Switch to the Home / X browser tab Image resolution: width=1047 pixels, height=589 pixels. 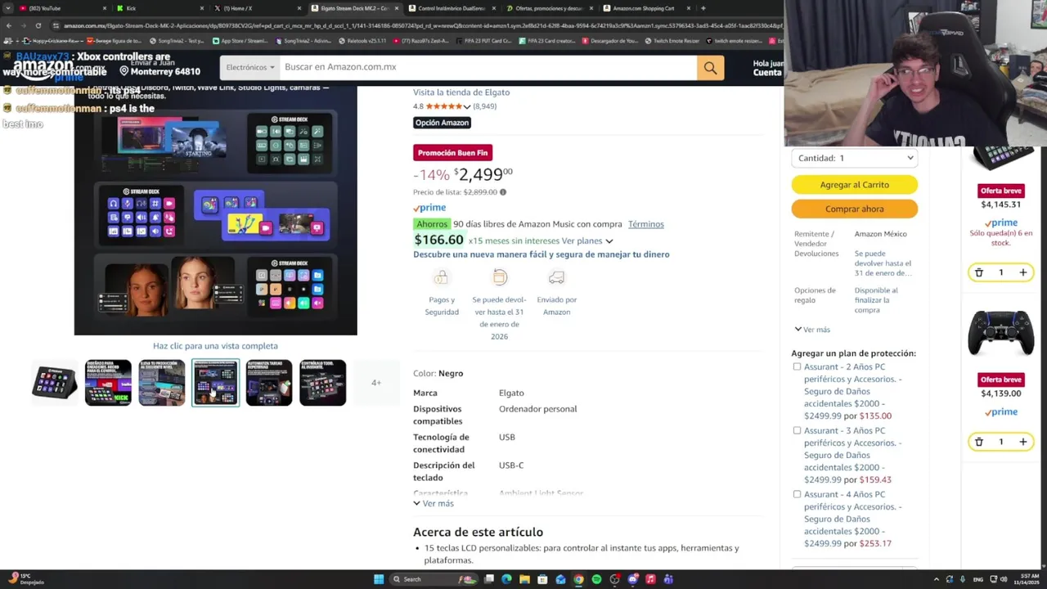[258, 8]
